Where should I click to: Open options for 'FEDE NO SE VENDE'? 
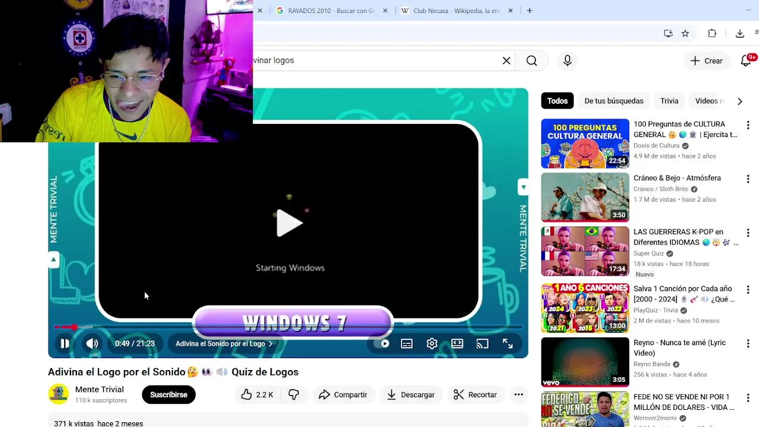coord(748,398)
